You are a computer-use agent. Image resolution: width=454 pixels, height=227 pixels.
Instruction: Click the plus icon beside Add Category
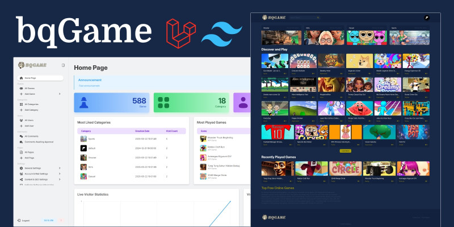click(21, 110)
